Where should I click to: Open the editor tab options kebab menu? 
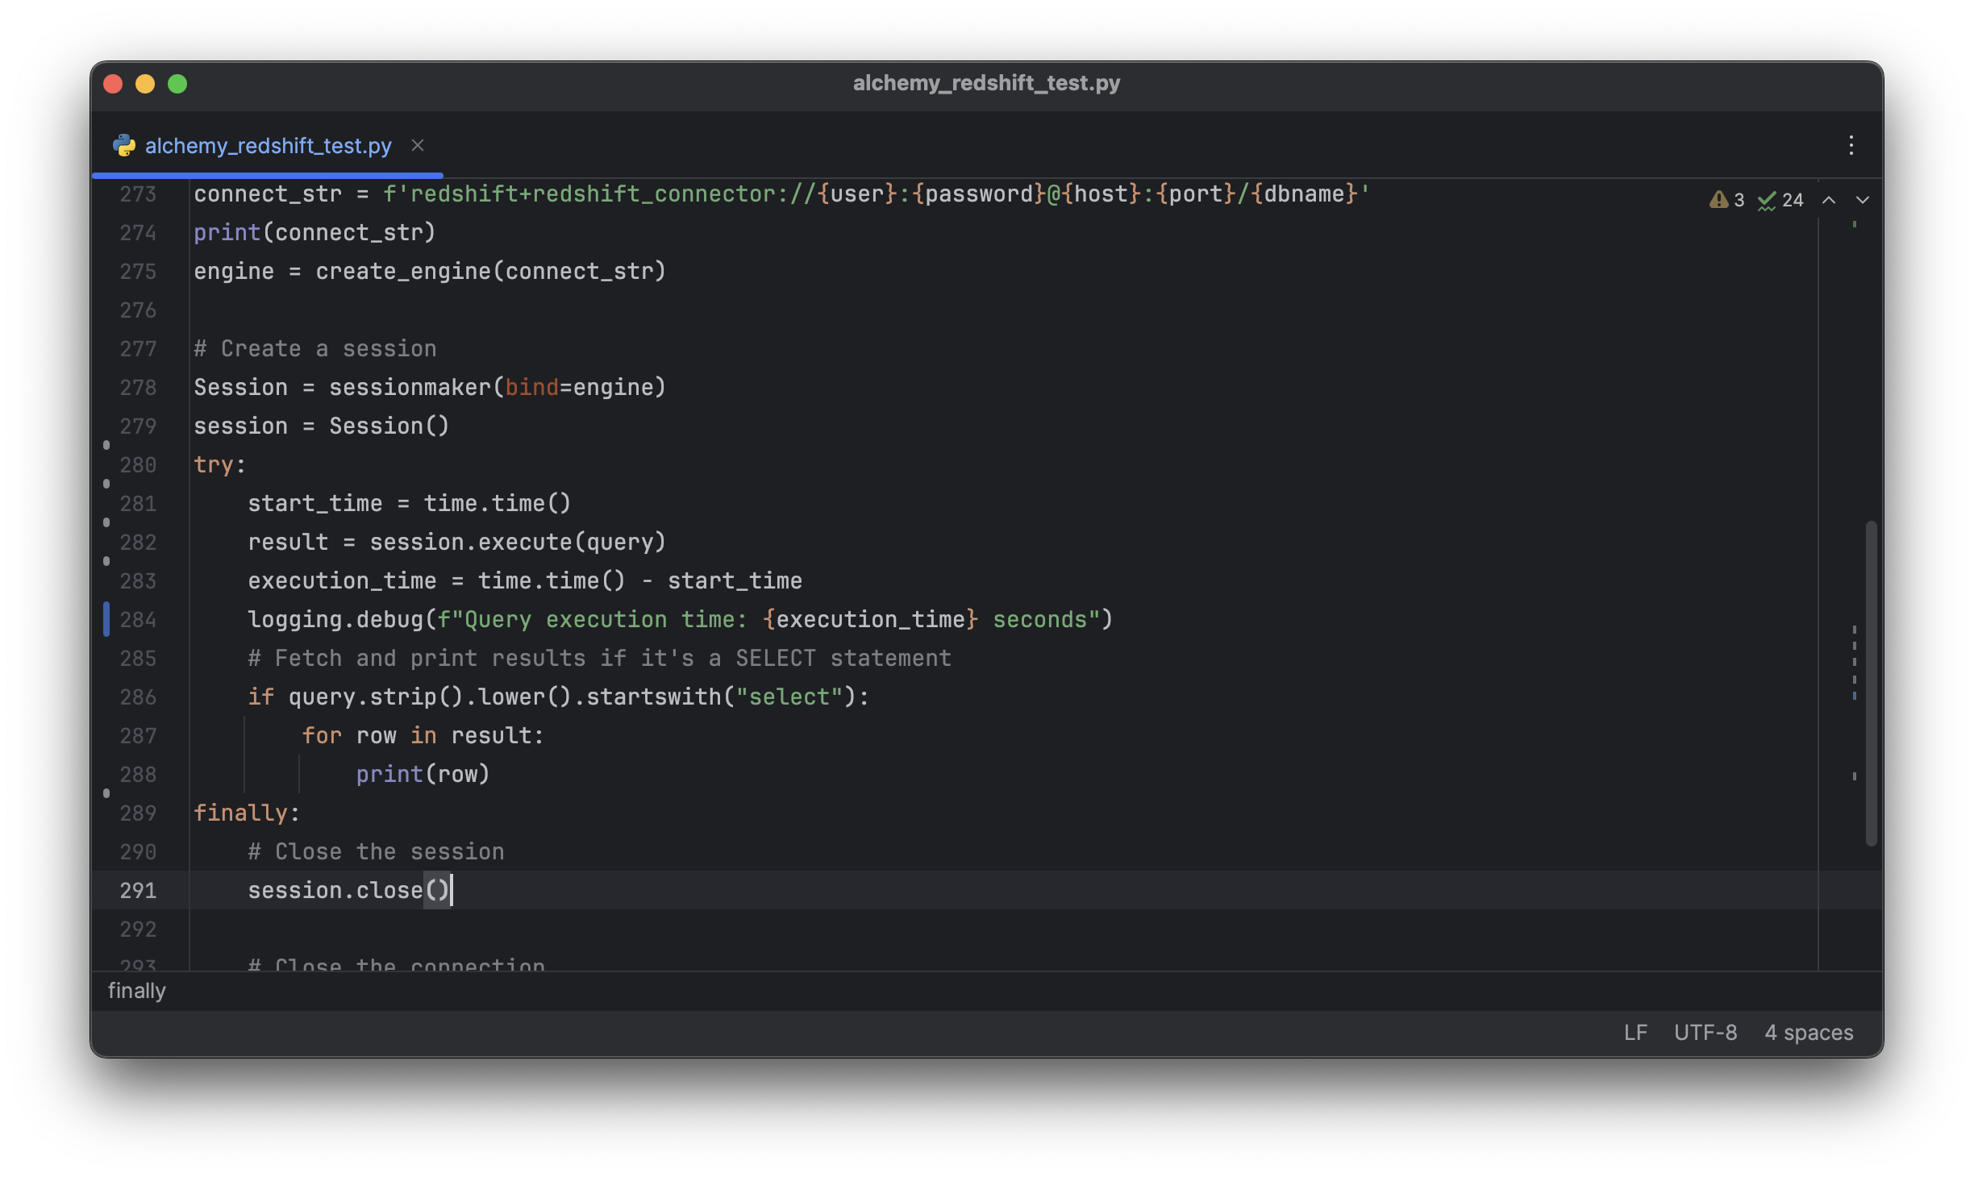click(x=1851, y=145)
